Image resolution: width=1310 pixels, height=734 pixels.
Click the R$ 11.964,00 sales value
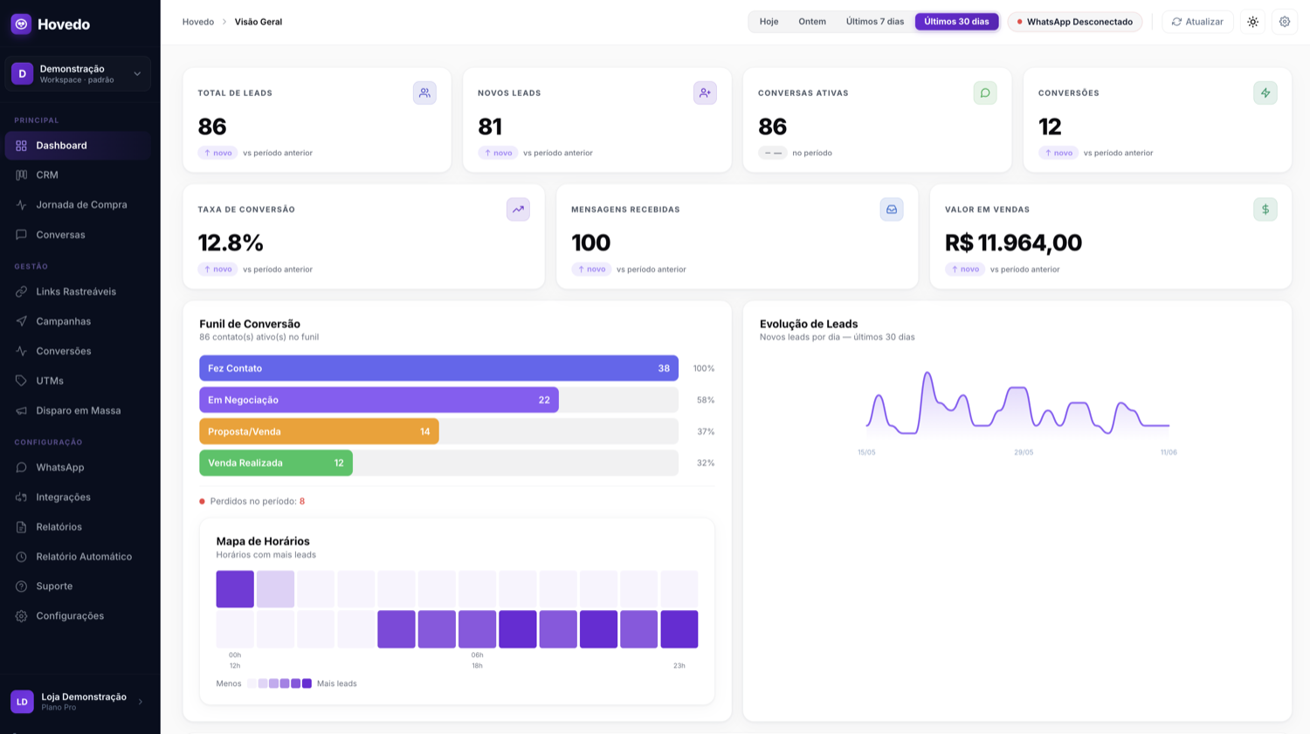click(x=1013, y=243)
